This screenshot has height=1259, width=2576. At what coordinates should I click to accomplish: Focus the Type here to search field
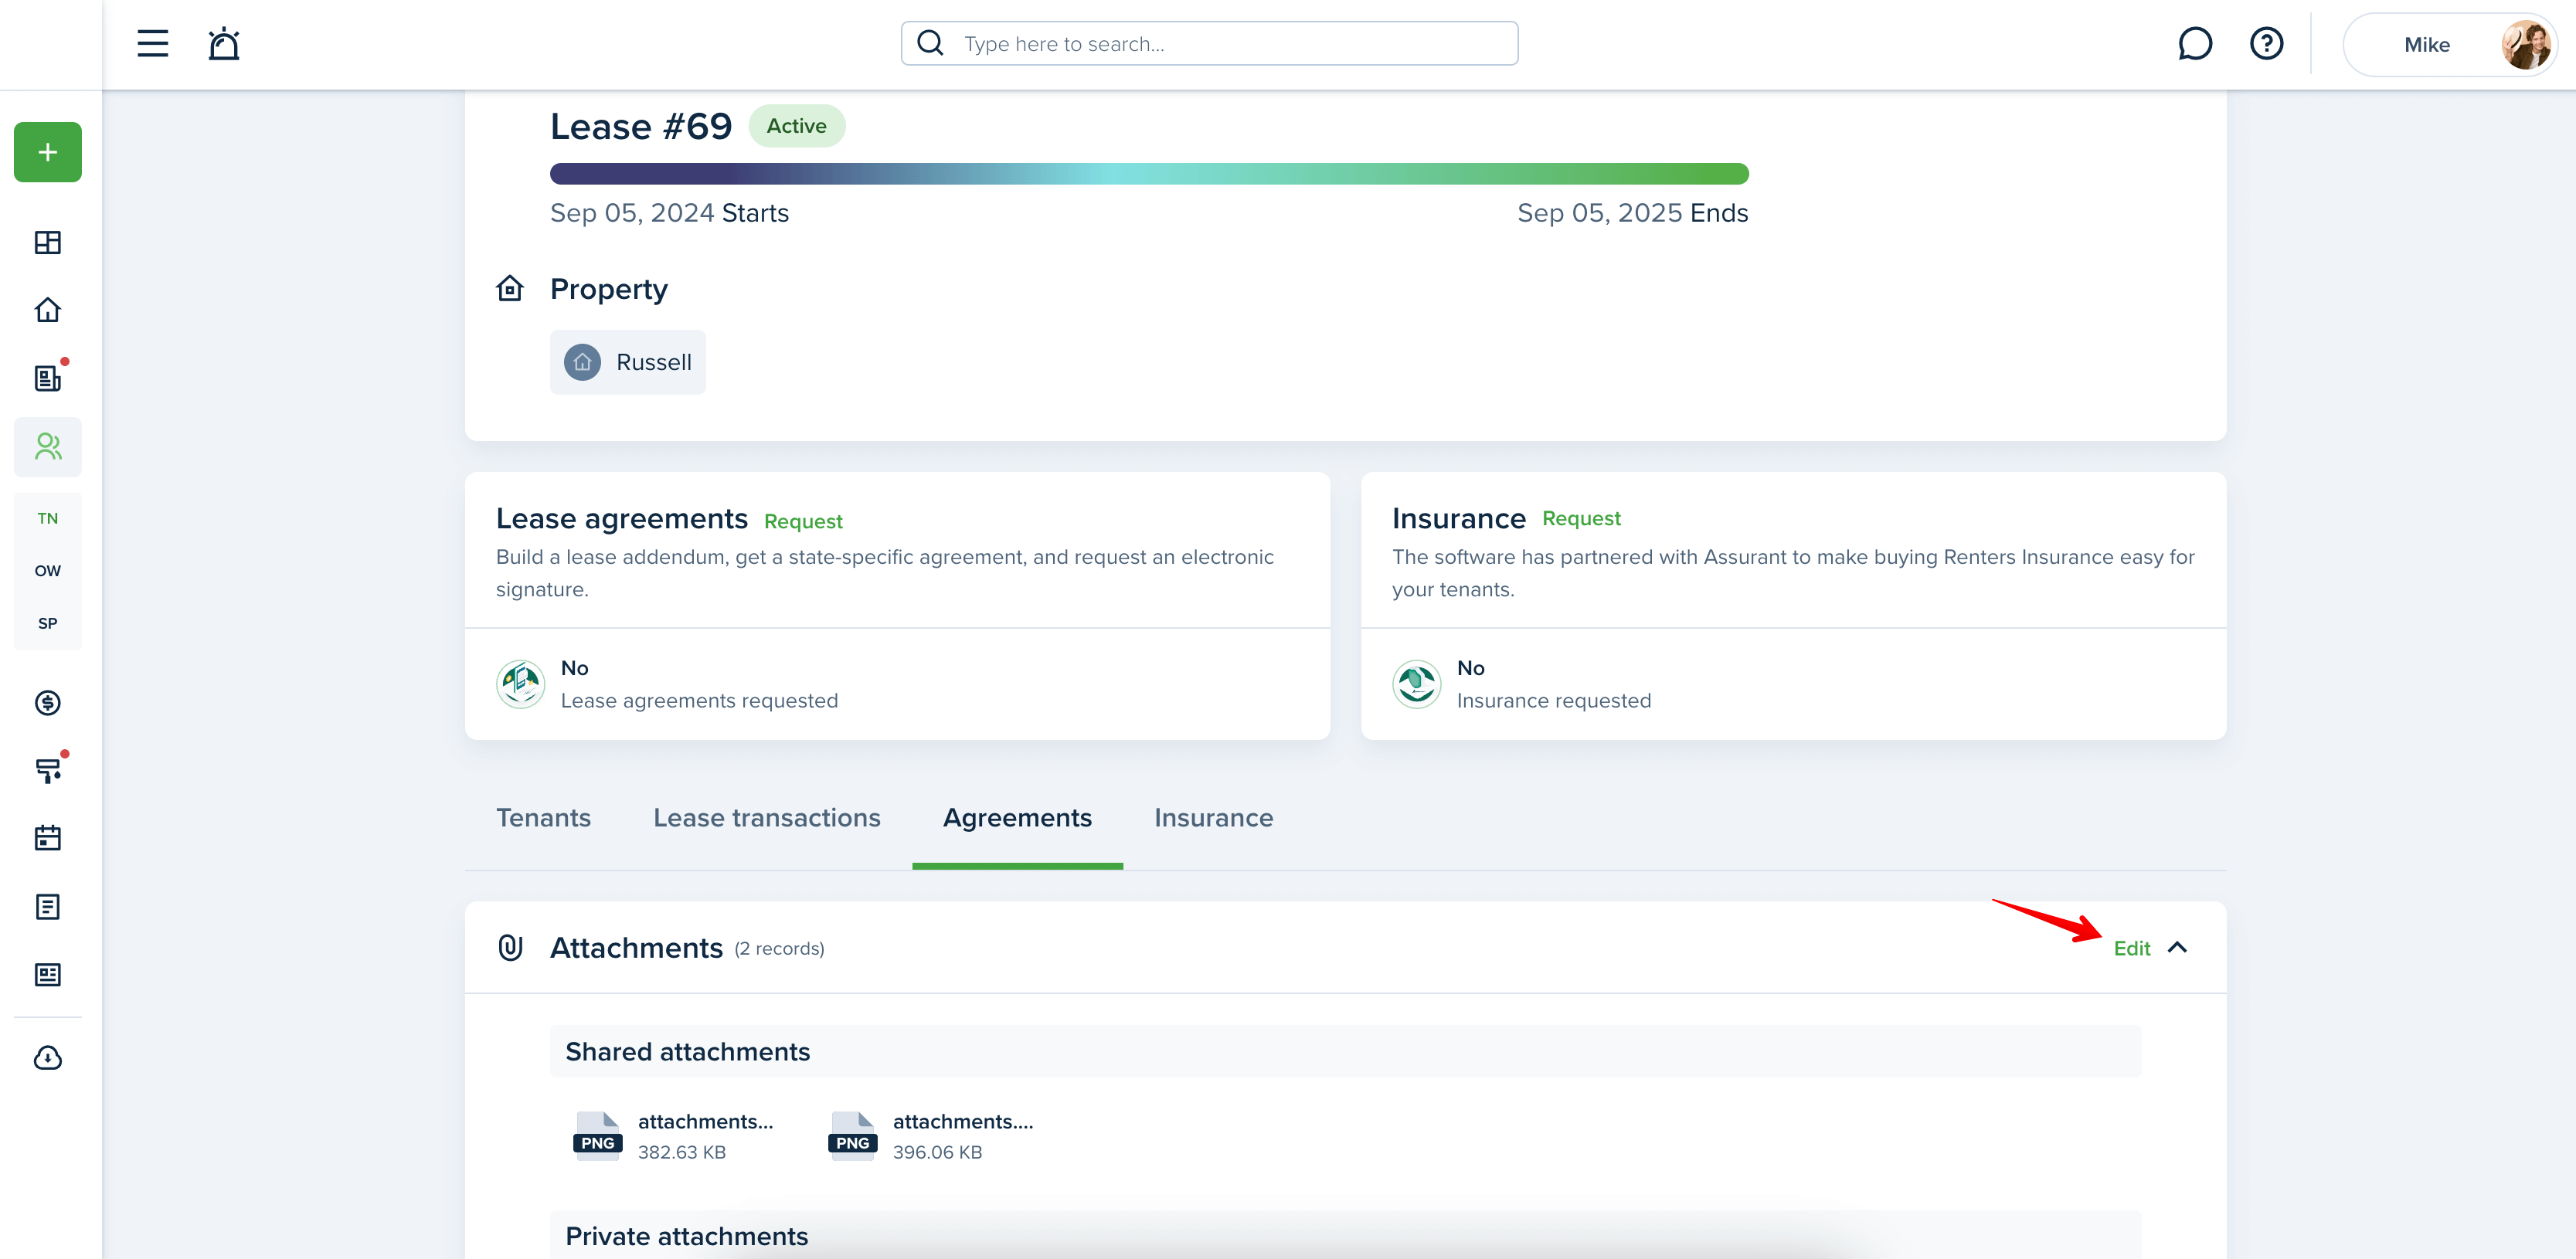1209,44
